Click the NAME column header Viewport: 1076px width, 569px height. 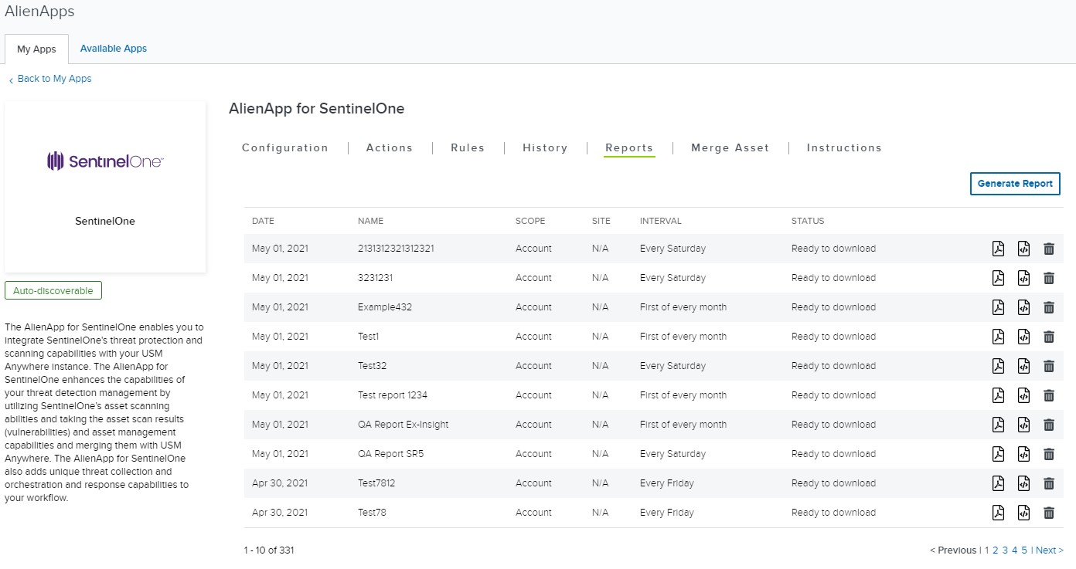point(370,221)
